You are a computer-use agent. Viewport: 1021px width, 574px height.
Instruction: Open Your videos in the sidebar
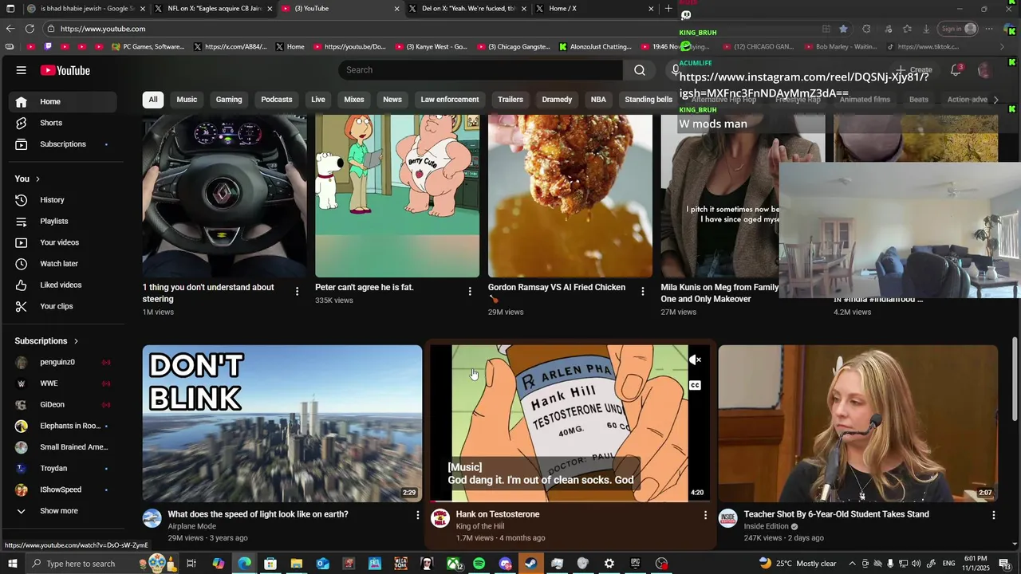[x=62, y=242]
